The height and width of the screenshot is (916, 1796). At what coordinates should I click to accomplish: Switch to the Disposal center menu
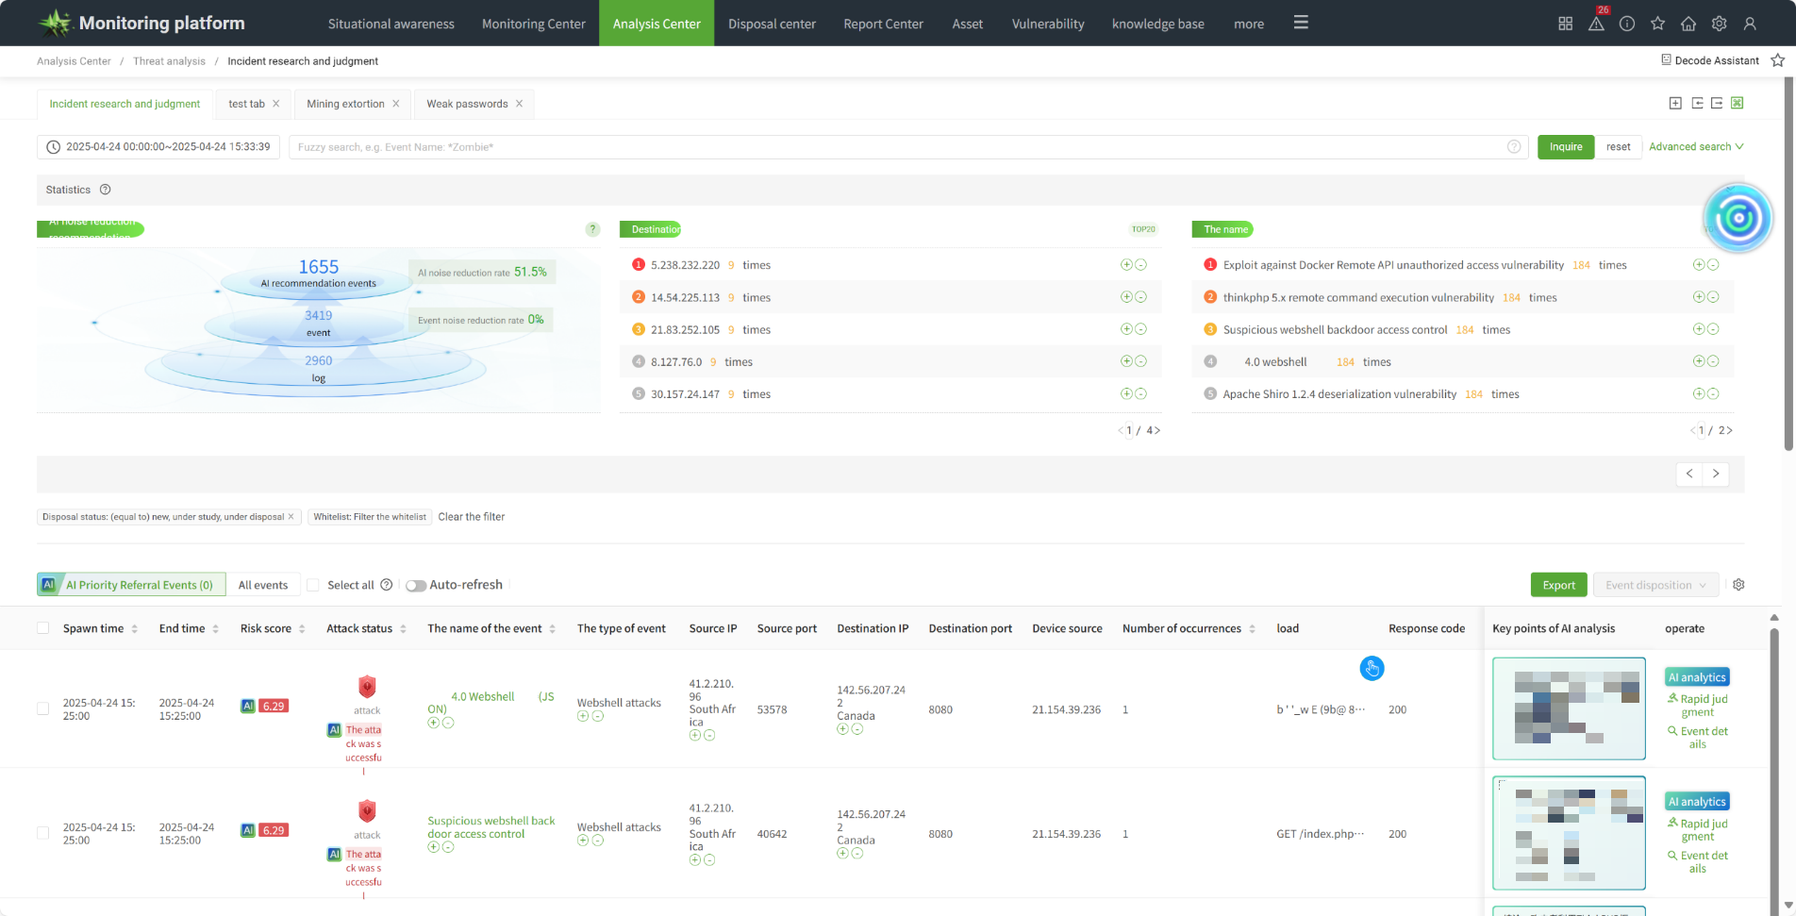772,24
